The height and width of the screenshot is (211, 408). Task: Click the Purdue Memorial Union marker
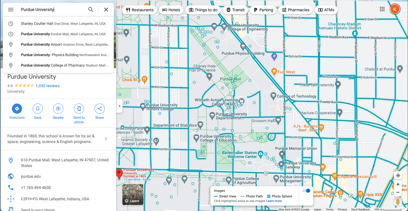coord(281,154)
